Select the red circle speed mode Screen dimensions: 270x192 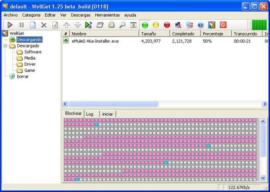pyautogui.click(x=167, y=25)
